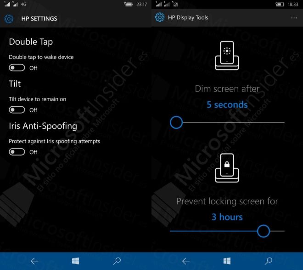Tap the Windows Start button on left phone

[75, 261]
